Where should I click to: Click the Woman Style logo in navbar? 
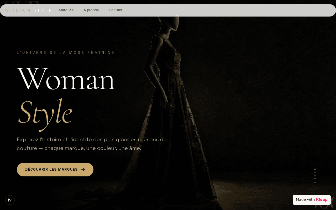[28, 10]
